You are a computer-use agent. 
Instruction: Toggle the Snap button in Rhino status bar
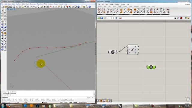coord(61,102)
